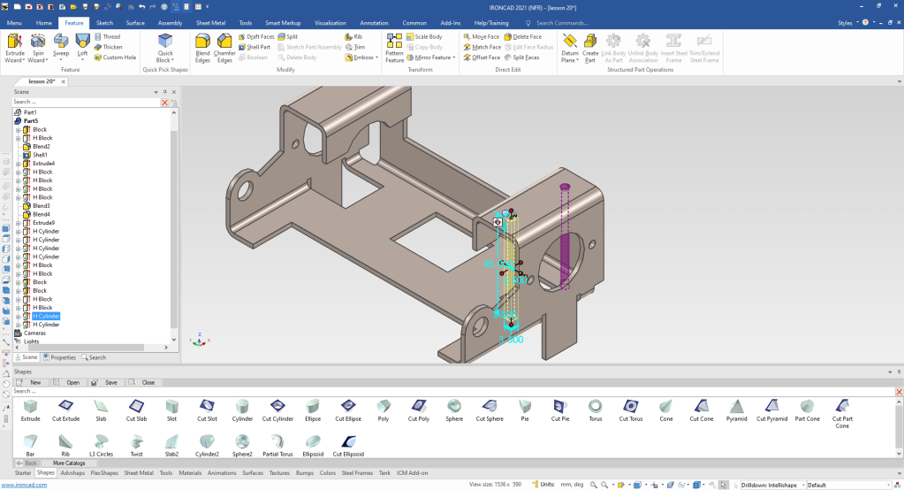Open the Datum Plane dropdown arrow
Screen dimensions: 904x490
576,60
